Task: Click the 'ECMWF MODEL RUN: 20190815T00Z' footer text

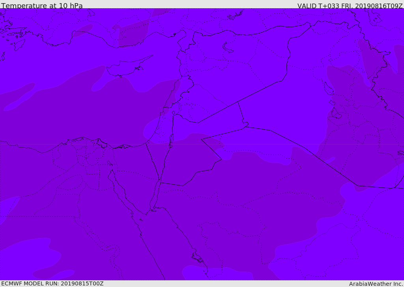Action: [52, 283]
